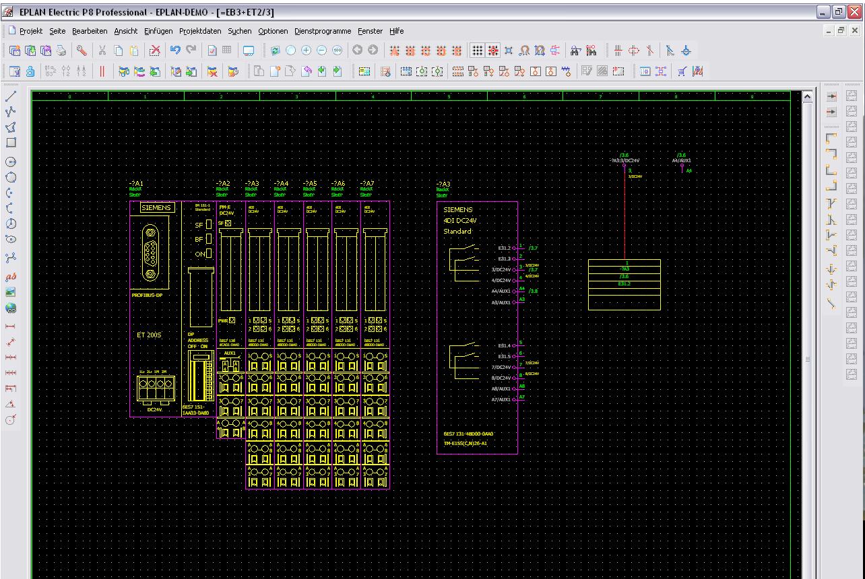The width and height of the screenshot is (865, 579).
Task: Select the Rectangle drawing tool
Action: coord(11,143)
